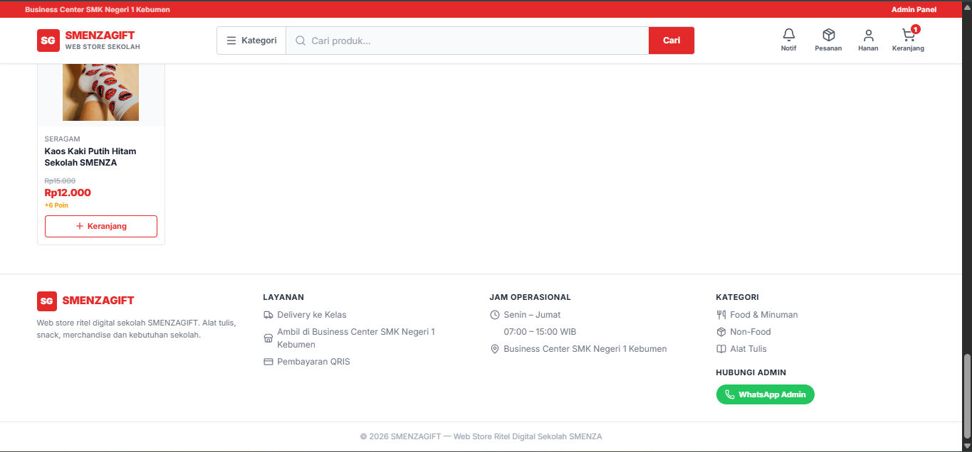The height and width of the screenshot is (452, 972).
Task: Click the SG logo in the header
Action: 48,41
